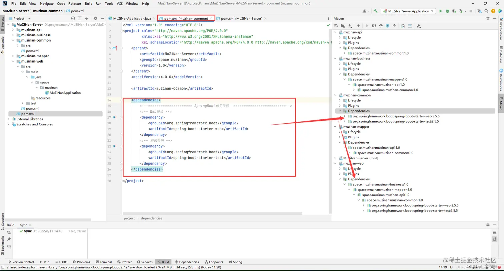Debug MuZiNanServerApplication with the bug icon

447,11
